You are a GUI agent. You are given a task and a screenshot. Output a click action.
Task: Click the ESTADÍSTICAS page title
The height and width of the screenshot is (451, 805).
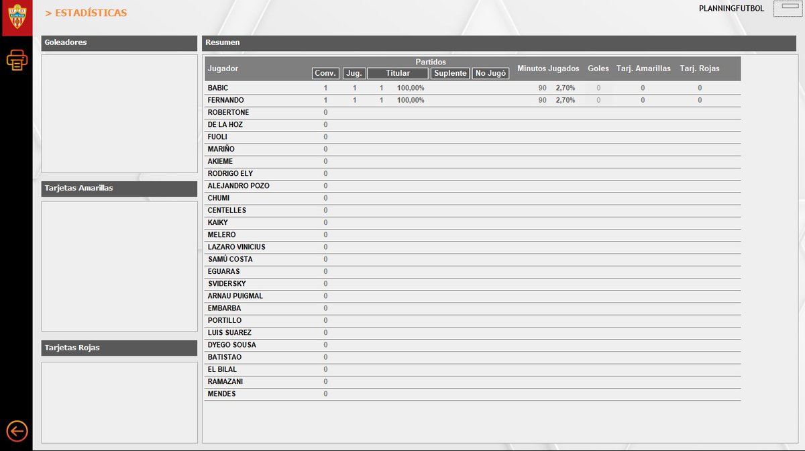click(x=86, y=13)
